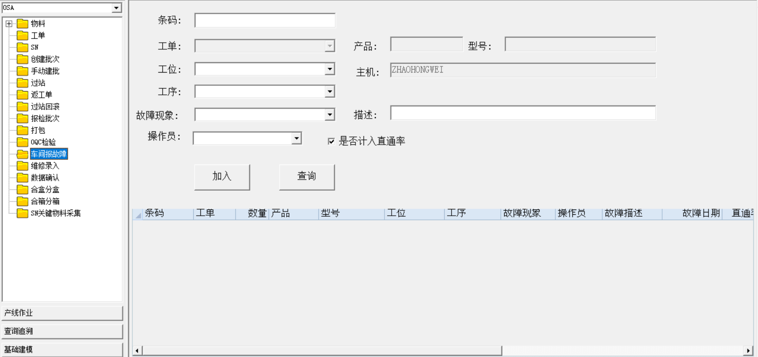Click the 维修录入 folder icon
The image size is (758, 357).
point(22,166)
